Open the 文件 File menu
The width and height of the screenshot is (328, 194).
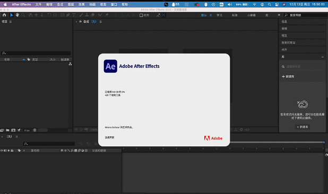coord(38,4)
